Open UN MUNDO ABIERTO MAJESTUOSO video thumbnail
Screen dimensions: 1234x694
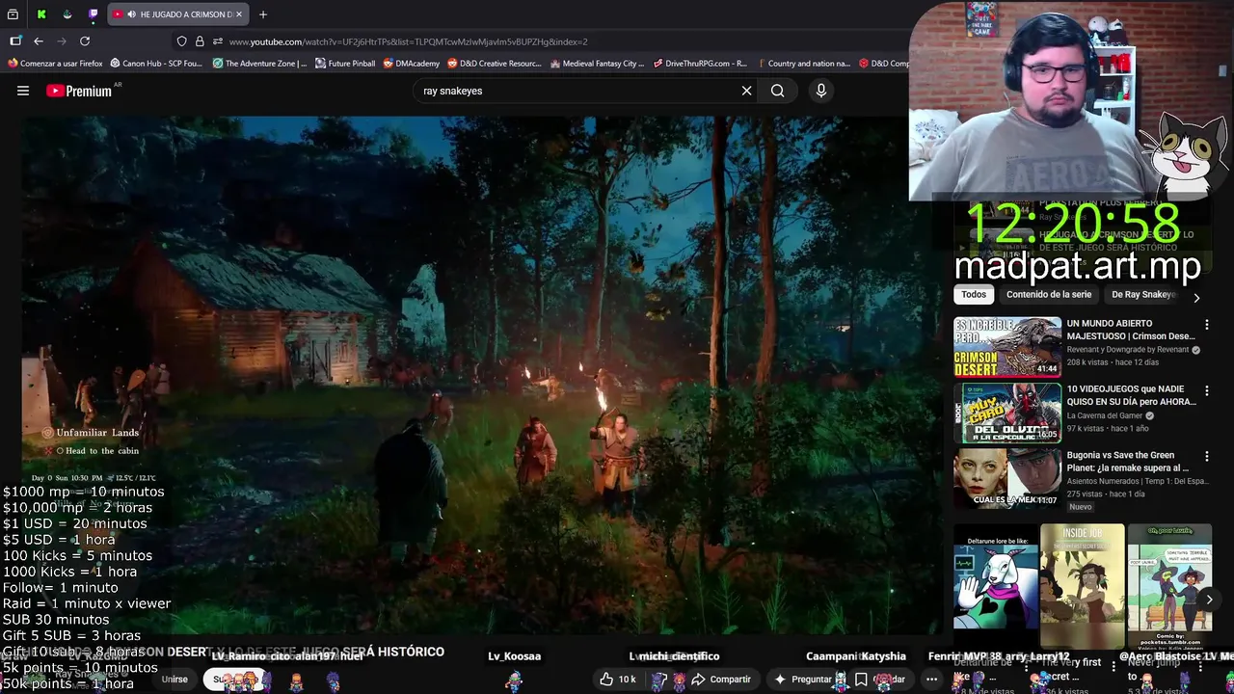pyautogui.click(x=1007, y=347)
